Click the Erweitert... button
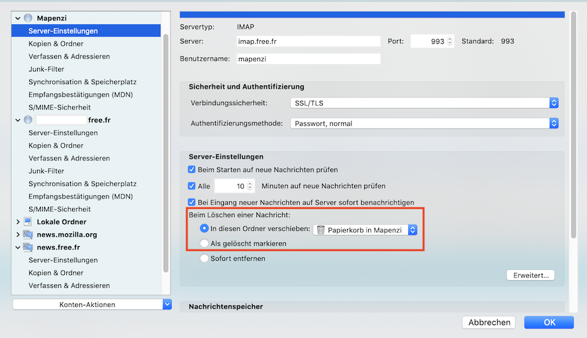Viewport: 587px width, 338px height. point(530,275)
